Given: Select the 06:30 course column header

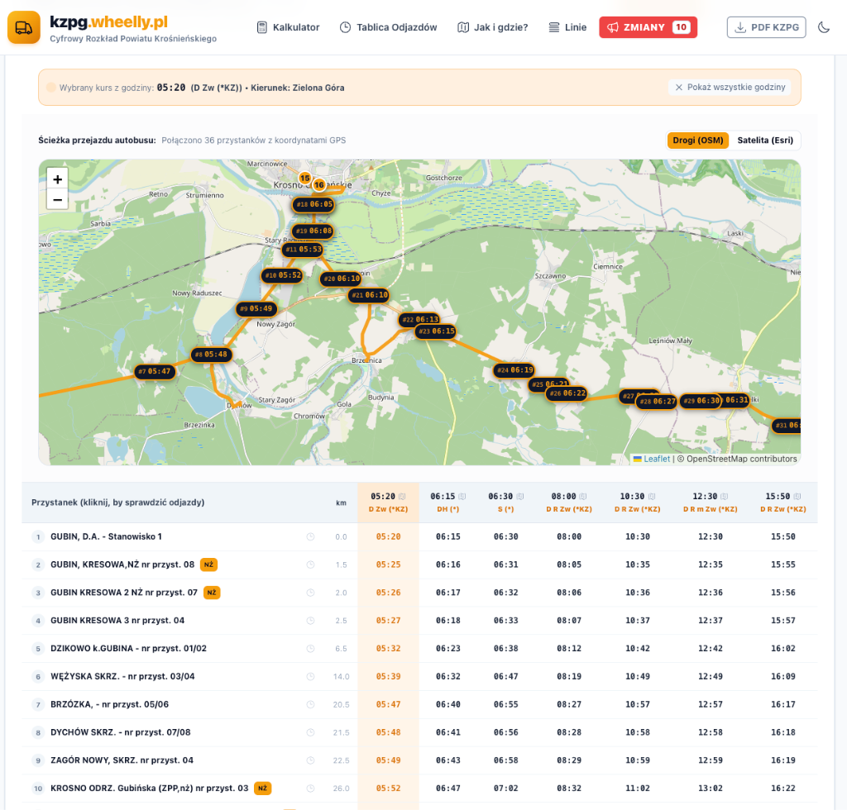Looking at the screenshot, I should click(505, 503).
